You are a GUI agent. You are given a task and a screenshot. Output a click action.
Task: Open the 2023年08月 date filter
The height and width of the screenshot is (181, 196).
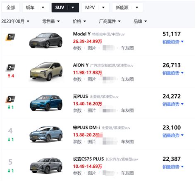coord(15,21)
